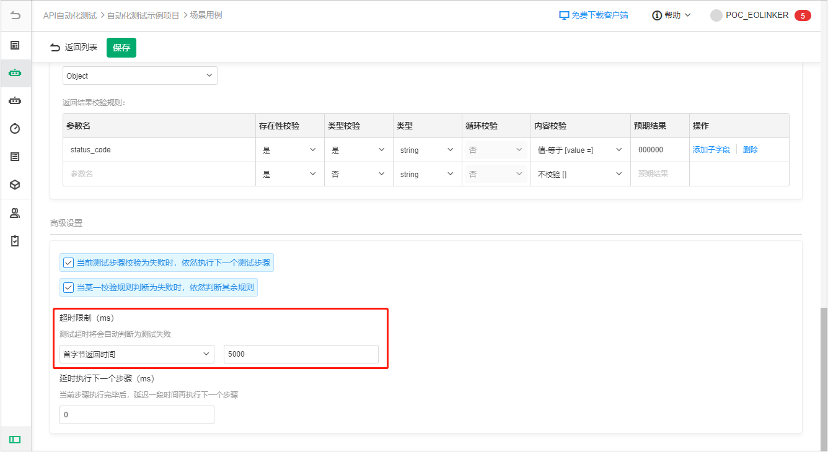Open the list document icon in sidebar

click(15, 157)
